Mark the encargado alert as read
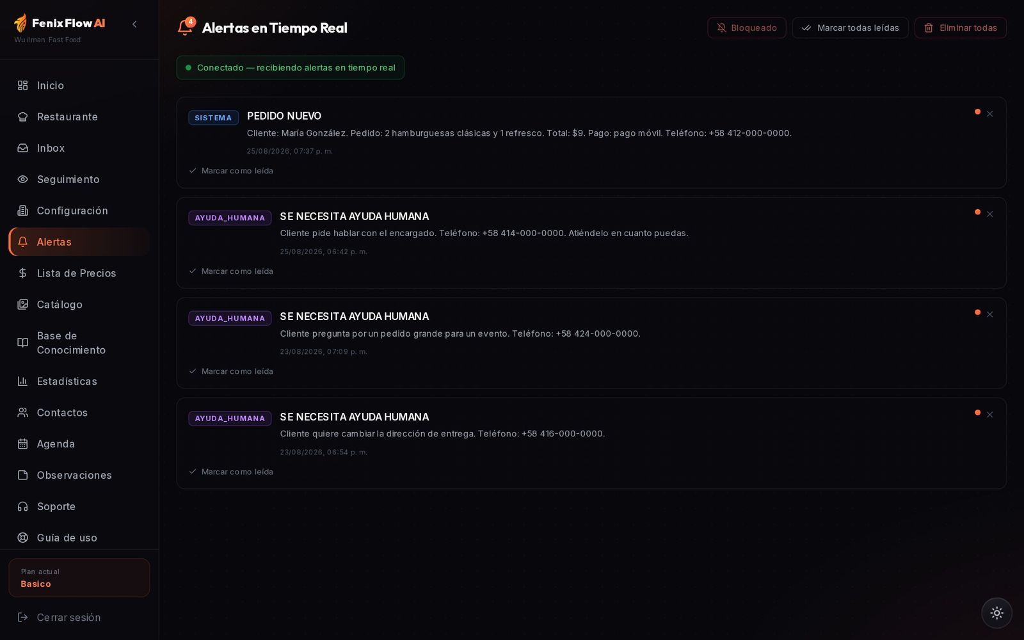Image resolution: width=1024 pixels, height=640 pixels. [x=231, y=271]
